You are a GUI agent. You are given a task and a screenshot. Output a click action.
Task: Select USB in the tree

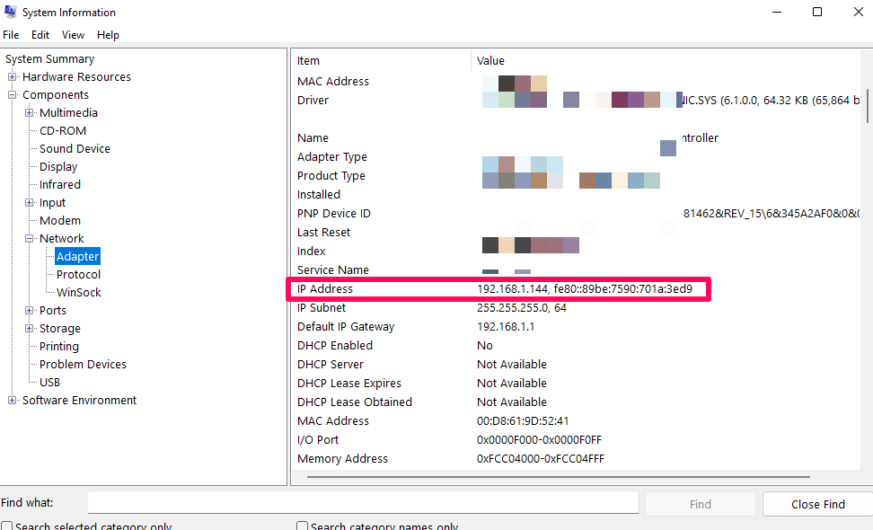(x=49, y=383)
